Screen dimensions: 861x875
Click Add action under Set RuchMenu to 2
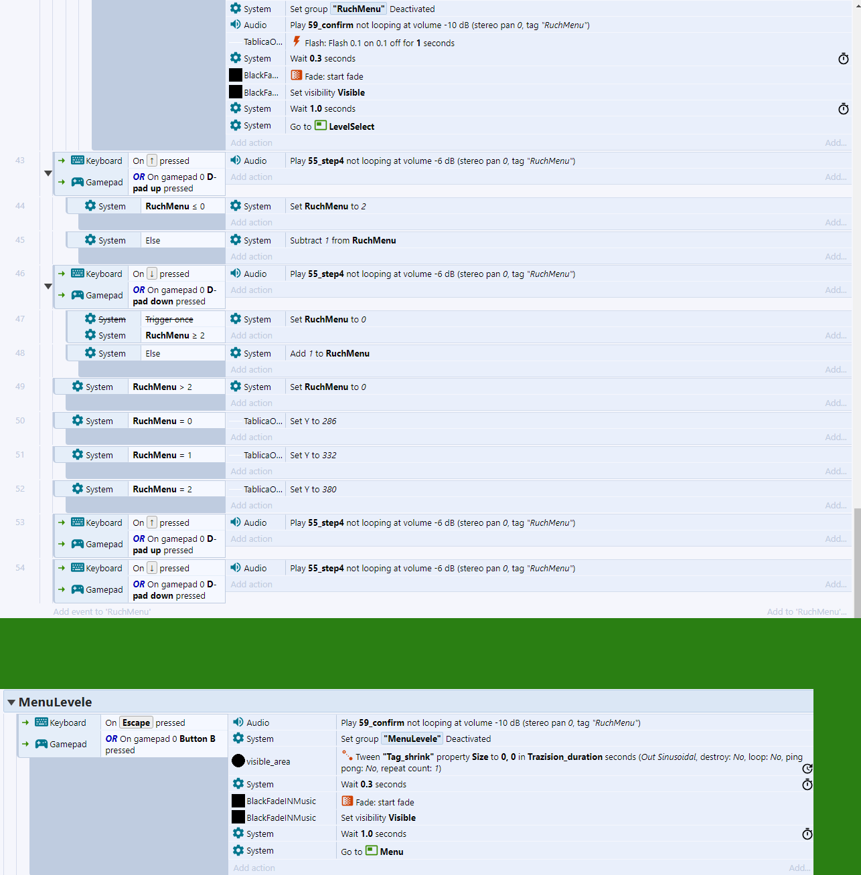[x=252, y=222]
